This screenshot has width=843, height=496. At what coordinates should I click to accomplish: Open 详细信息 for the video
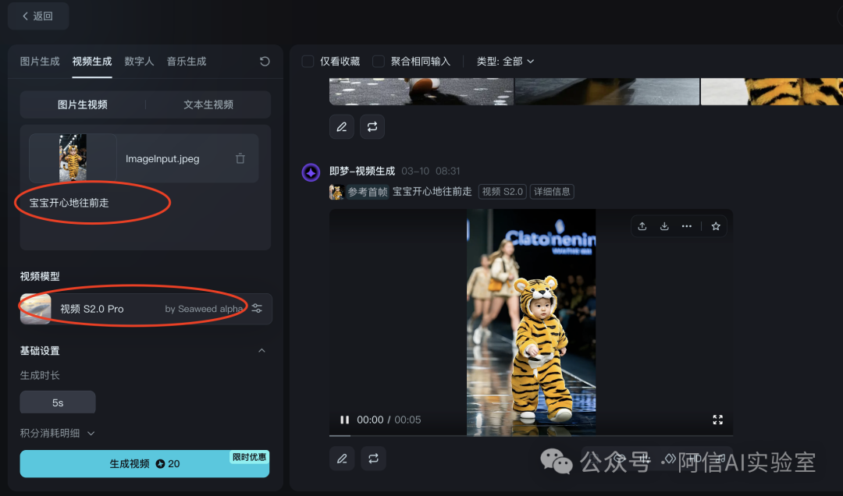[x=552, y=192]
